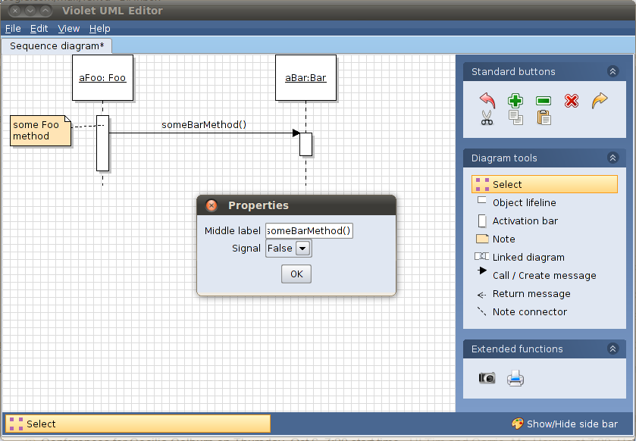Click the green plus Zoom in icon
This screenshot has height=441, width=636.
pos(515,101)
